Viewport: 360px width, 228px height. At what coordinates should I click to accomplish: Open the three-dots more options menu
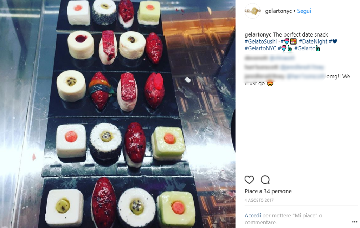pyautogui.click(x=354, y=222)
